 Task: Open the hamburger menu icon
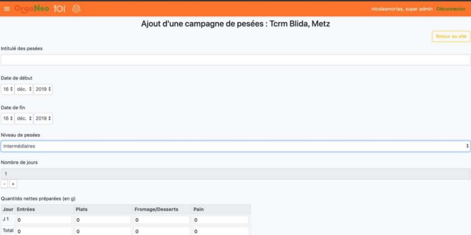(x=7, y=9)
